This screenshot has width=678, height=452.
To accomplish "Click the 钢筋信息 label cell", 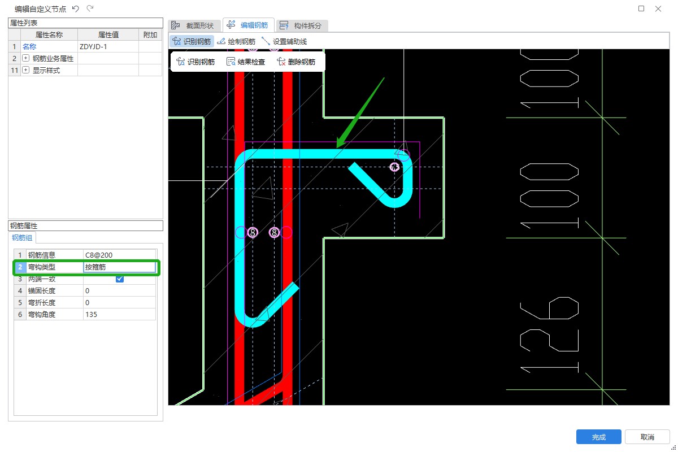I will [x=54, y=255].
